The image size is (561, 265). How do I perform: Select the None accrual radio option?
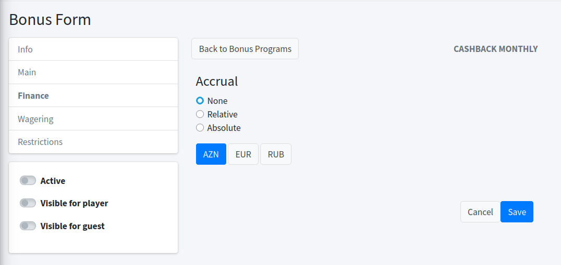click(x=200, y=101)
